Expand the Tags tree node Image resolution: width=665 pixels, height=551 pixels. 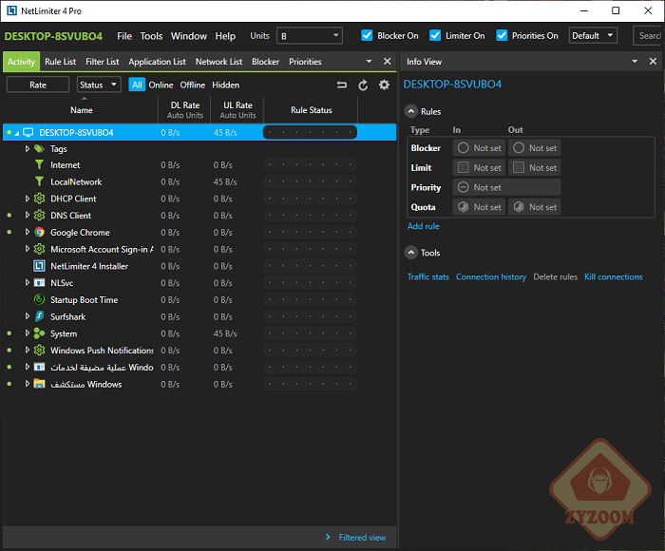[28, 148]
